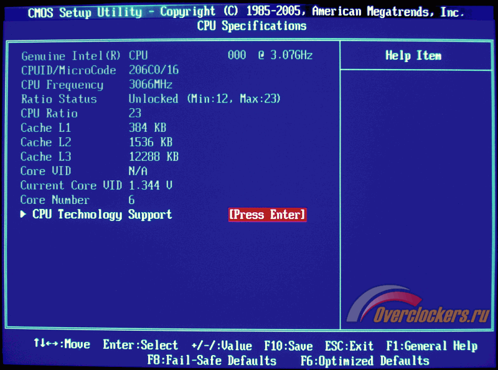The height and width of the screenshot is (370, 498).
Task: Select the '12288 KB' value
Action: [154, 157]
